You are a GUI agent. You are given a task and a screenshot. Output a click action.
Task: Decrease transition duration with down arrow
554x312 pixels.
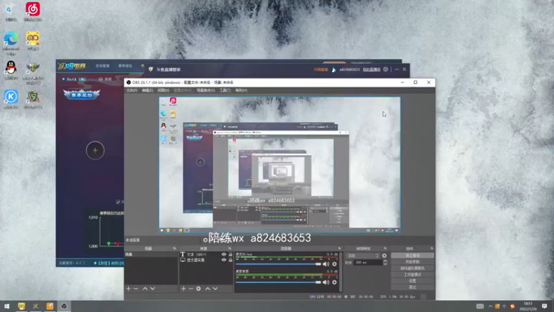(385, 264)
